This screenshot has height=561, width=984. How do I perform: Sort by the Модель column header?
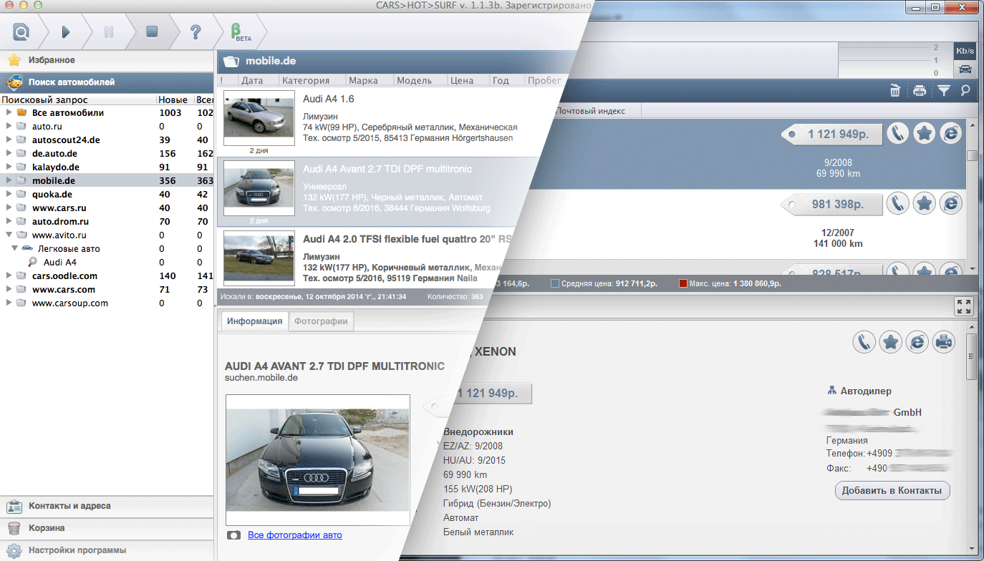point(419,80)
